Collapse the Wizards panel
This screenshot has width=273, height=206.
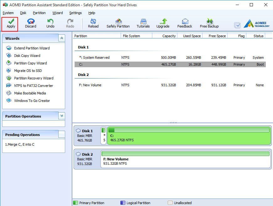[x=62, y=38]
